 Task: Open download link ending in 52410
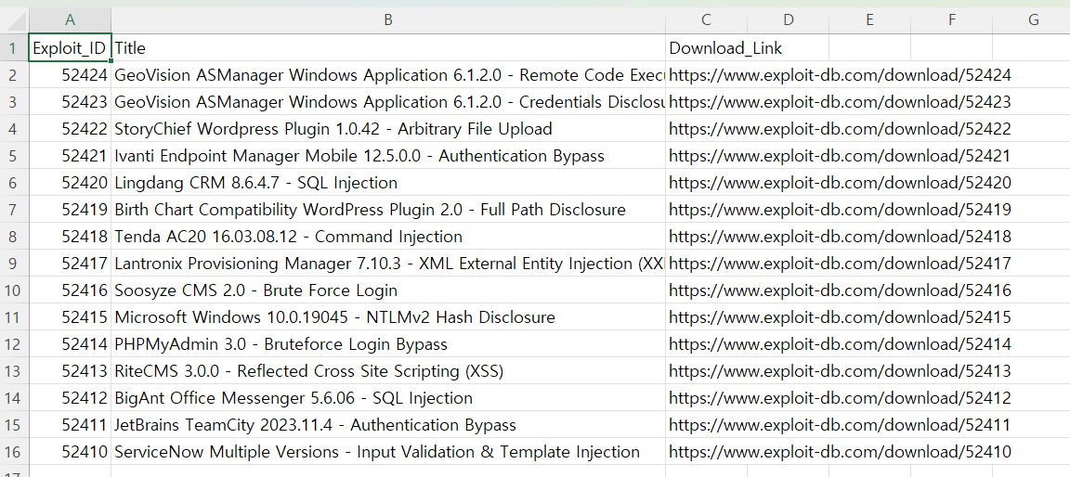click(840, 452)
